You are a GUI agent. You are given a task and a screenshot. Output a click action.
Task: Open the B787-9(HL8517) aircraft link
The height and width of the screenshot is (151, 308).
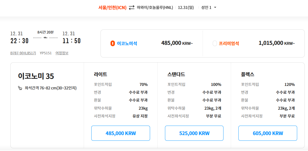(23, 53)
